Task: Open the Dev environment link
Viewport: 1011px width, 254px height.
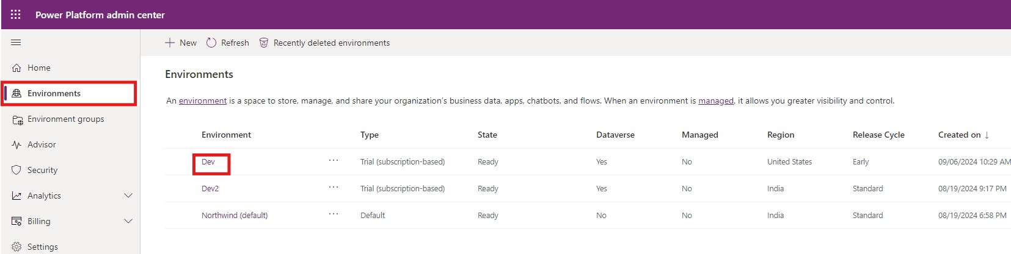Action: click(x=208, y=161)
